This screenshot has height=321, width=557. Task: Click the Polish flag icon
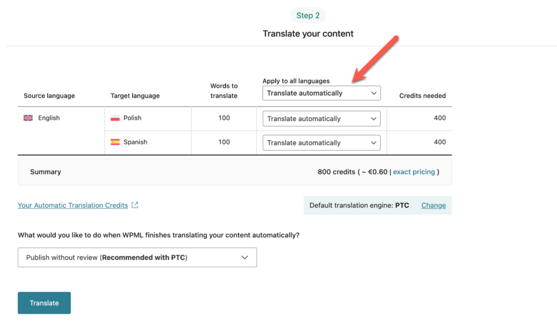click(x=115, y=118)
